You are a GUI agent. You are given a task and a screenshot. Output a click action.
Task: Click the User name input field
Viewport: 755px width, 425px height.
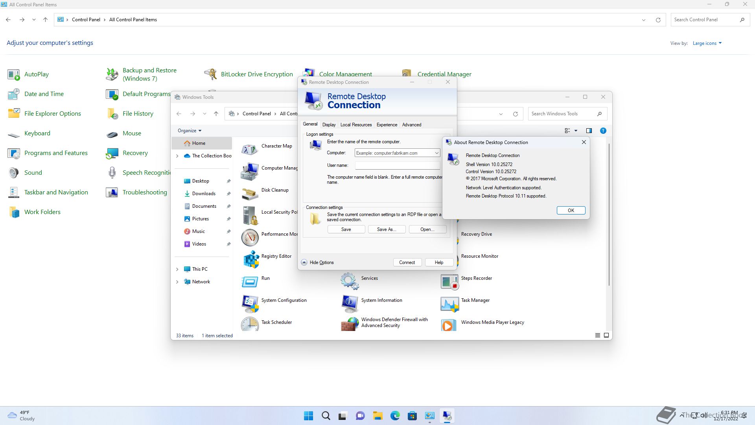pyautogui.click(x=398, y=166)
